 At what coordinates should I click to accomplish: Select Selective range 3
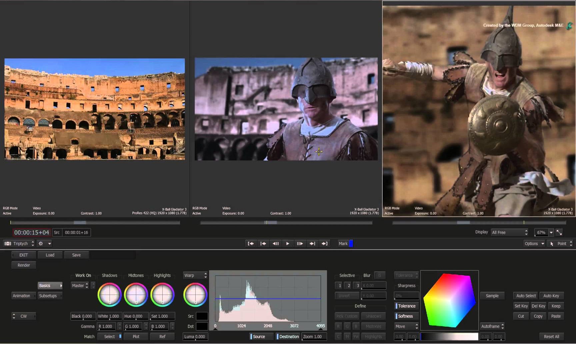click(x=358, y=286)
